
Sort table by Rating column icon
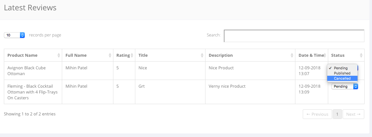click(x=132, y=55)
